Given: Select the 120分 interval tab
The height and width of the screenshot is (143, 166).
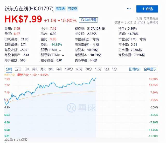Looking at the screenshot, I should (69, 69).
